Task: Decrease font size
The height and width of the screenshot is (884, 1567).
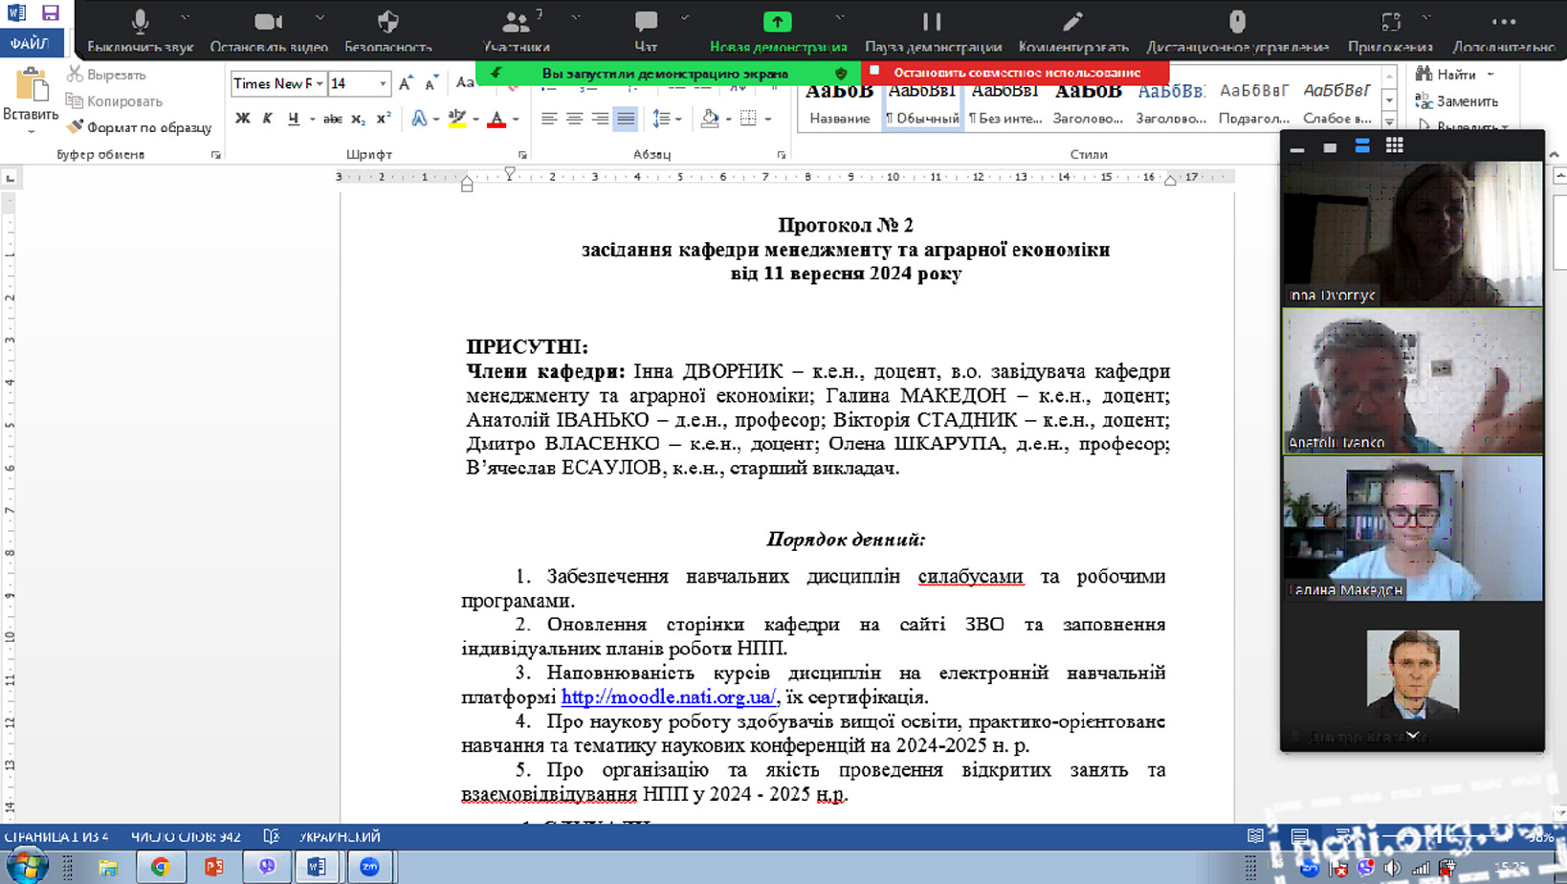Action: 431,84
